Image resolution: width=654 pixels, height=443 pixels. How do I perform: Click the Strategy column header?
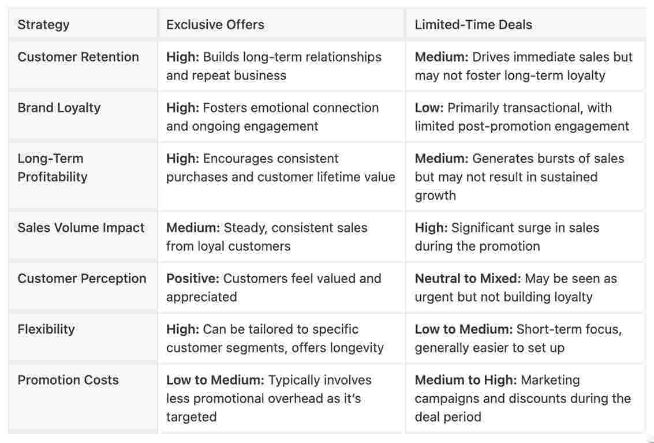[x=43, y=25]
